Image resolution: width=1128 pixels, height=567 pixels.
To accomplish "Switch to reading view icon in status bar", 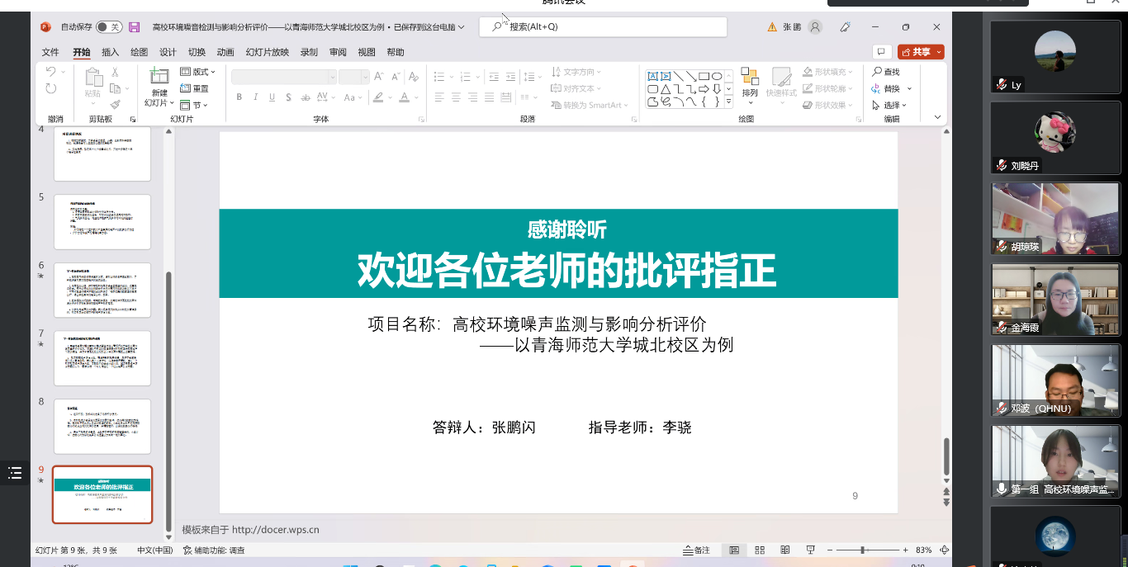I will click(784, 550).
